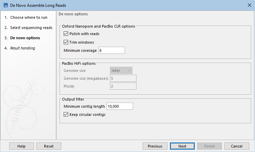Uncheck the 'Trim windows' option
Screen dimensions: 255x152
(66, 42)
